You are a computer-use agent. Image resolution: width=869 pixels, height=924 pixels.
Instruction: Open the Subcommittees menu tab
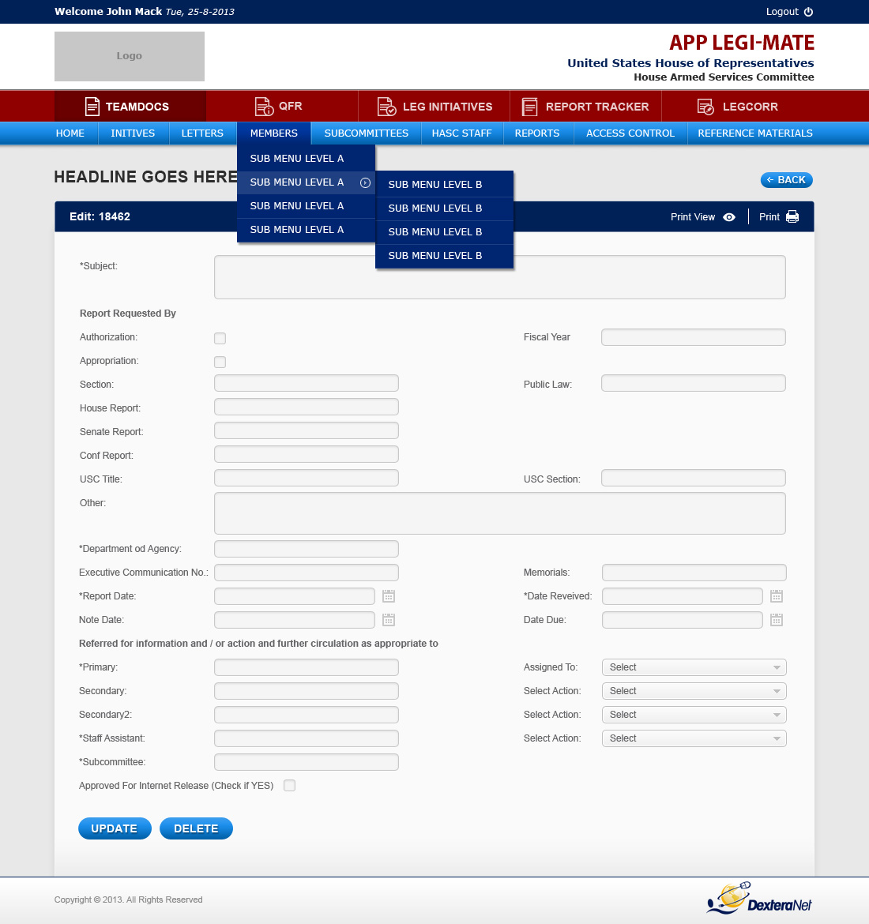click(366, 133)
